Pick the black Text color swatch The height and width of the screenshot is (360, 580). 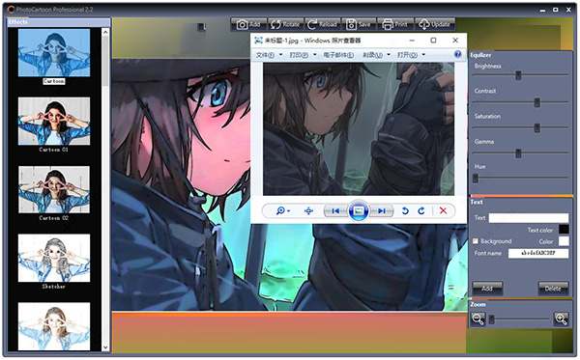pyautogui.click(x=564, y=230)
